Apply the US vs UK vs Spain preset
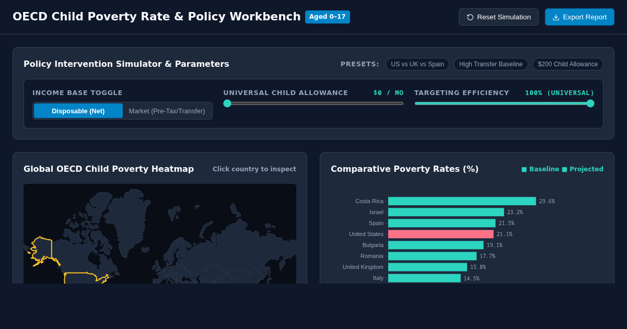Screen dimensions: 627x329 [417, 64]
